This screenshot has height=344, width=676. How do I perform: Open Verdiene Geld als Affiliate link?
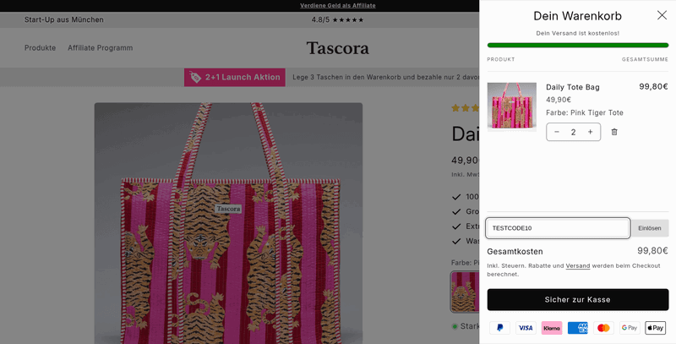click(337, 6)
